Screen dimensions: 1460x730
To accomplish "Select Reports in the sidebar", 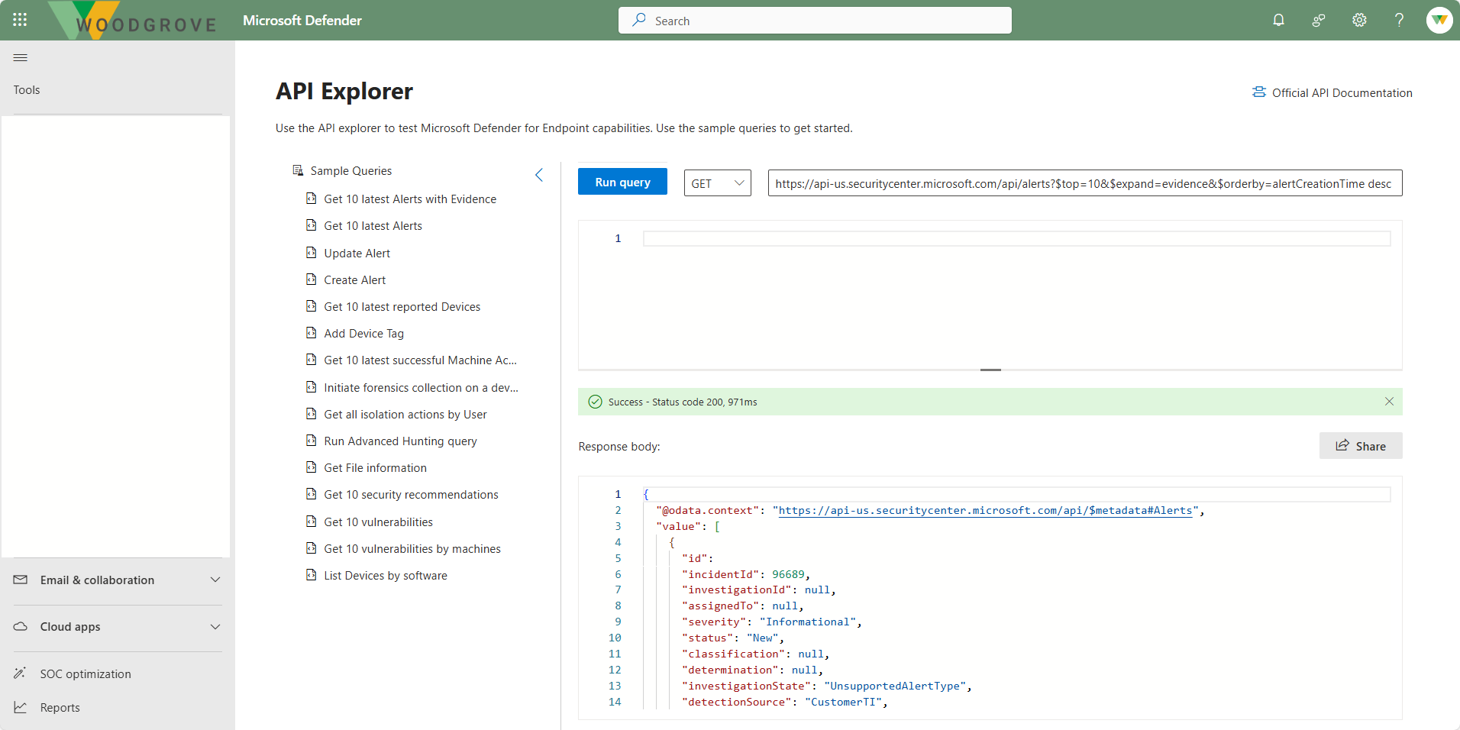I will (x=60, y=707).
